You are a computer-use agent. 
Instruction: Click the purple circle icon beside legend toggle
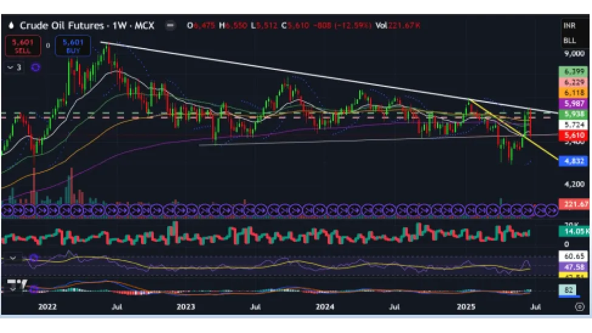pos(35,67)
